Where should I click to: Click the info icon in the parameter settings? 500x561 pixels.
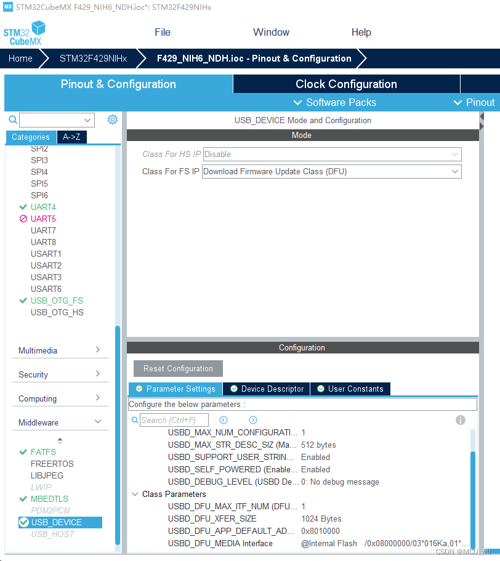[461, 420]
